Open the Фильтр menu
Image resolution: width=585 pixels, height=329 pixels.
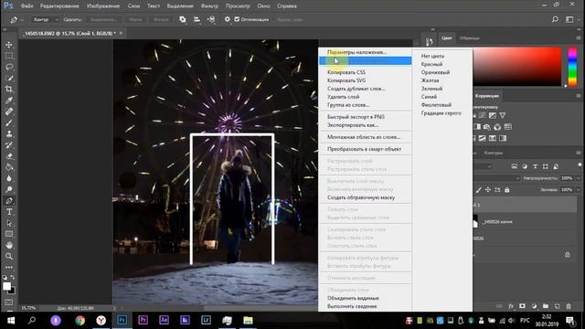[x=209, y=6]
